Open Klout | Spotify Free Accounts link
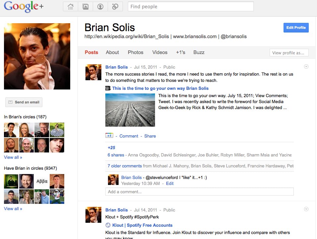 click(x=142, y=225)
